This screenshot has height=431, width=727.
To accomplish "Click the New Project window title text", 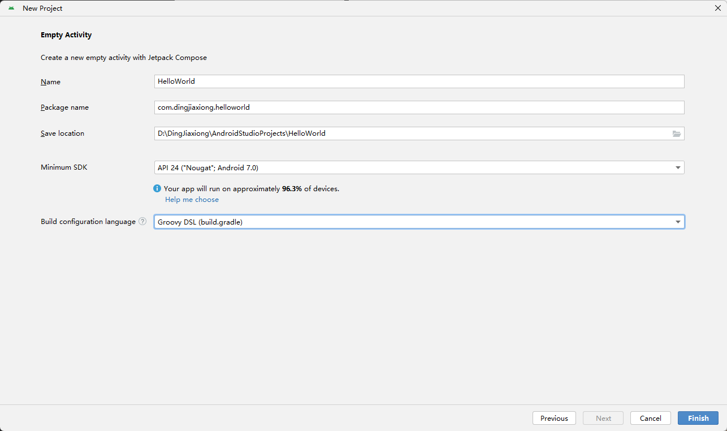I will click(x=42, y=8).
